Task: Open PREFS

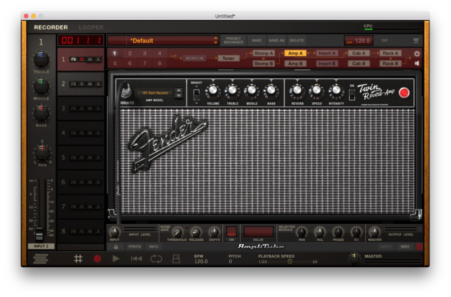Action: 135,247
